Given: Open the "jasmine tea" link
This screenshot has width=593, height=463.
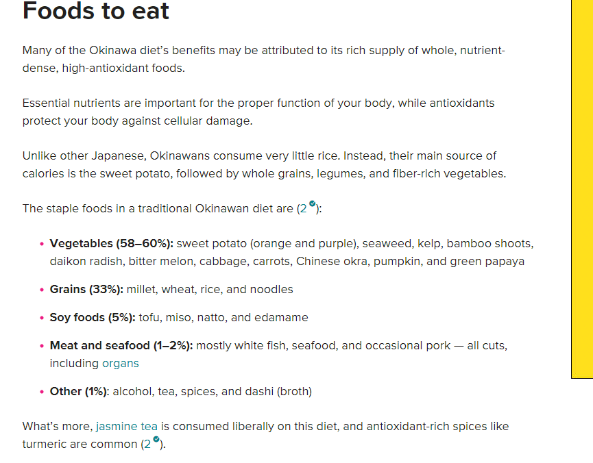Looking at the screenshot, I should click(x=127, y=426).
